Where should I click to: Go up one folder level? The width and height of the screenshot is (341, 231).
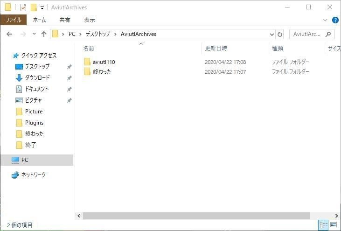coord(44,34)
